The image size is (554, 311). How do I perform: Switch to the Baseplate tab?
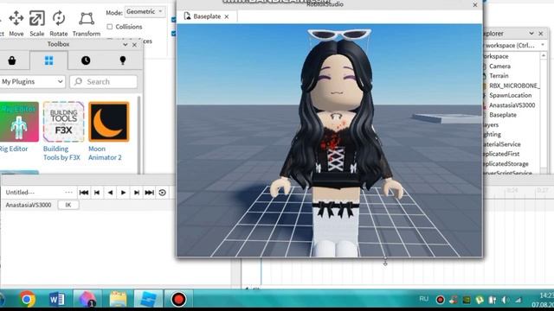point(207,16)
